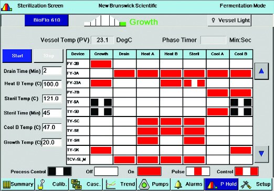
Task: Click the Vessel Light bulb icon
Action: click(213, 20)
